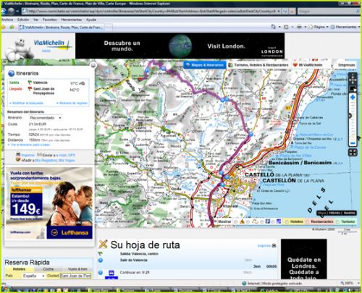Click Itinerario de regreso link
362x293 pixels.
point(72,103)
